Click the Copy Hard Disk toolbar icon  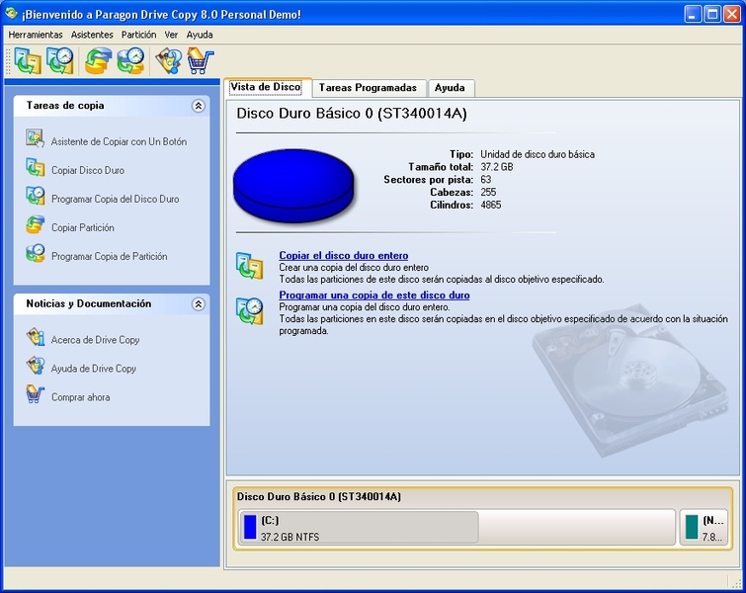(28, 61)
